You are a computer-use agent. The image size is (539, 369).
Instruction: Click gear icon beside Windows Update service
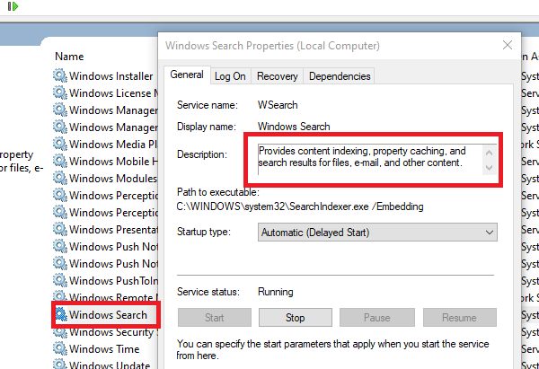(x=60, y=365)
